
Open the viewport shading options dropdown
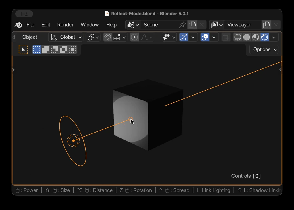coord(274,37)
